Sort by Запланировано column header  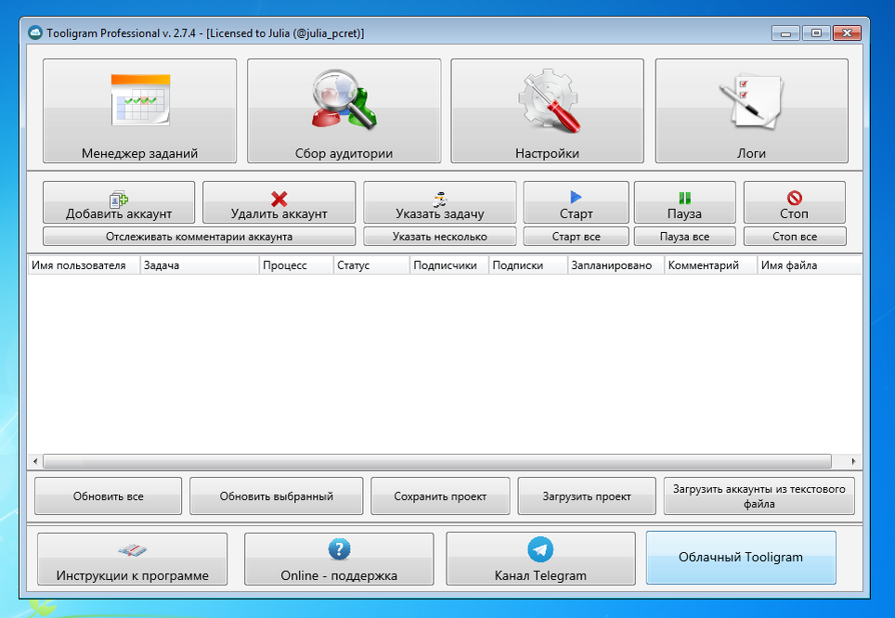point(616,265)
